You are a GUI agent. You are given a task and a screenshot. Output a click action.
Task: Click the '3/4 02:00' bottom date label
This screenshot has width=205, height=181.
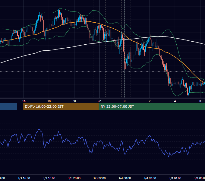tap(150, 178)
